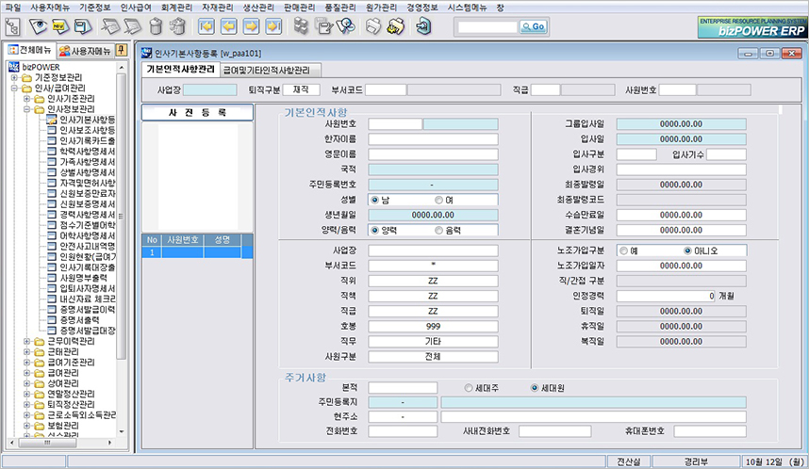The width and height of the screenshot is (809, 469).
Task: Select the 세대주 radio button
Action: [x=469, y=388]
